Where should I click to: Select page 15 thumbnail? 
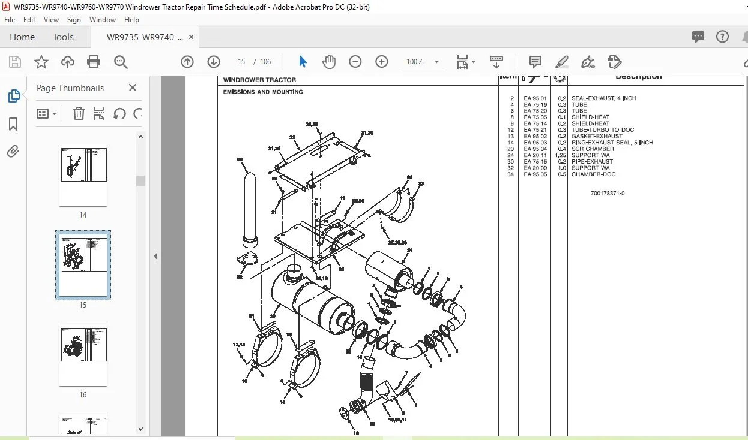coord(83,265)
